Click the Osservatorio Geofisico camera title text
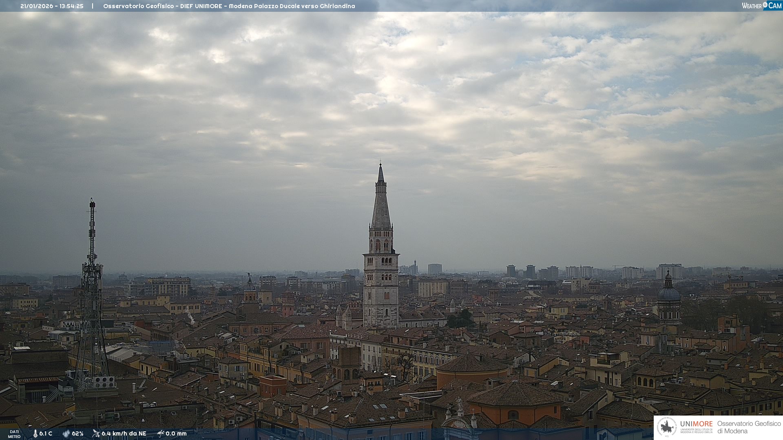The image size is (783, 440). (x=229, y=6)
